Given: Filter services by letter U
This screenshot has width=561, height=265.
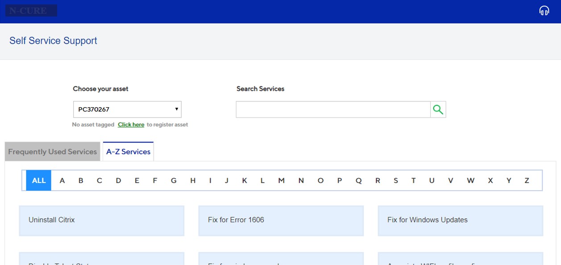Looking at the screenshot, I should [432, 180].
